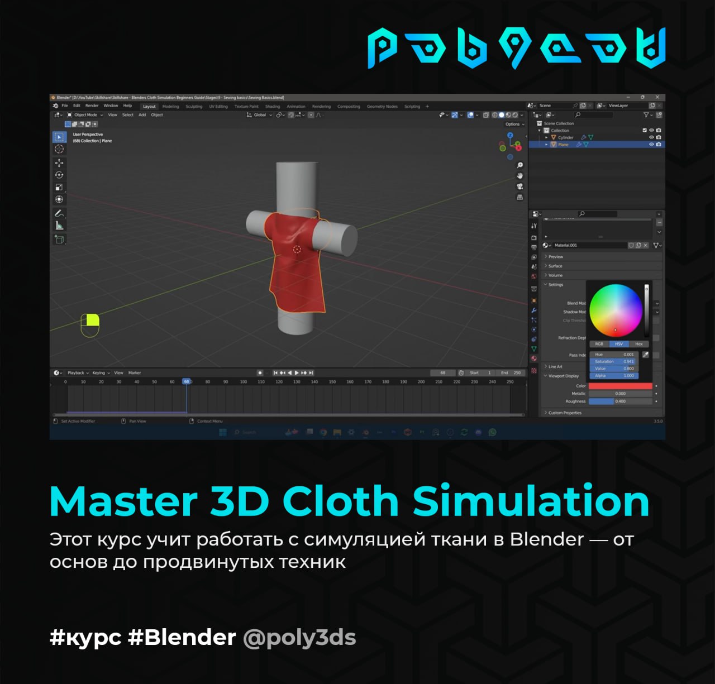Click the color eyedropper icon
This screenshot has width=715, height=684.
646,355
